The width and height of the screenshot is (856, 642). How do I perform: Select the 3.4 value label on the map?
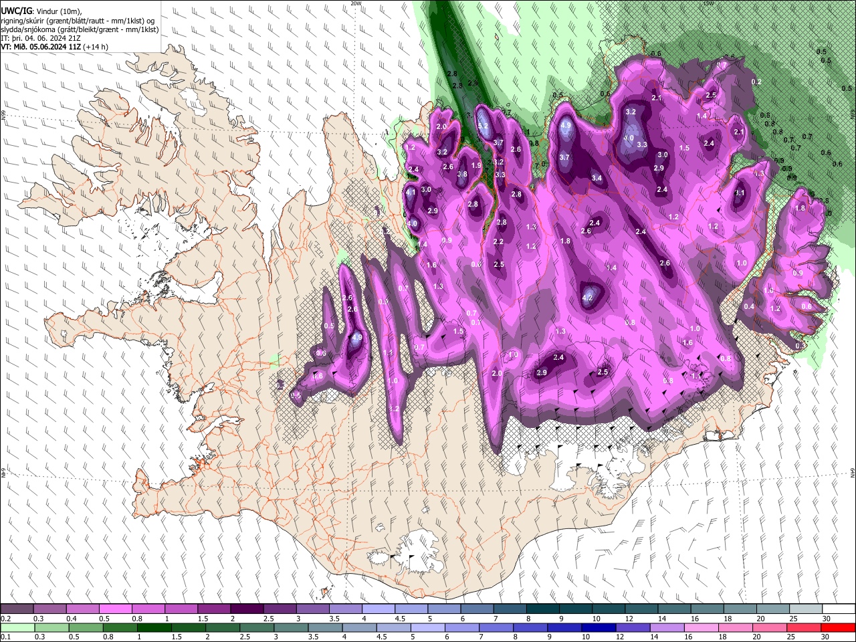coord(597,179)
